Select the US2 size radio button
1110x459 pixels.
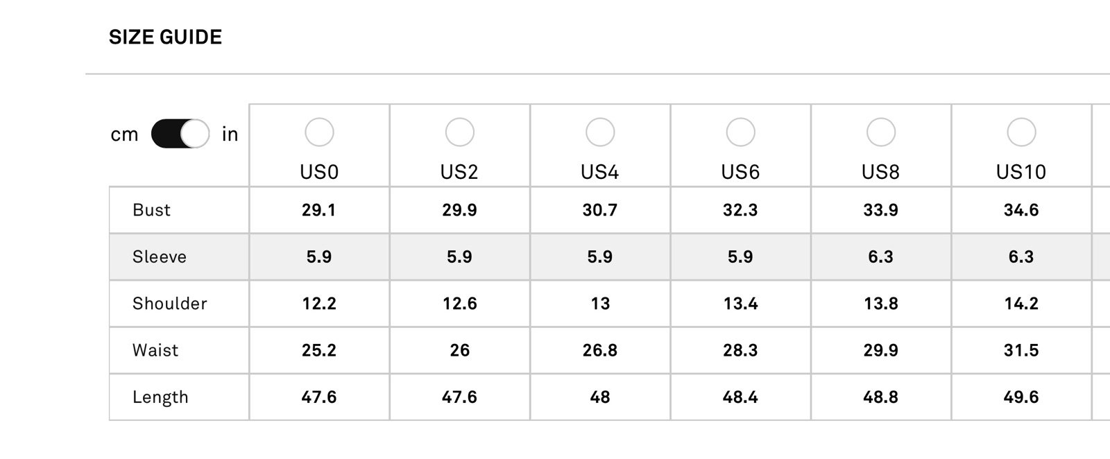point(459,132)
